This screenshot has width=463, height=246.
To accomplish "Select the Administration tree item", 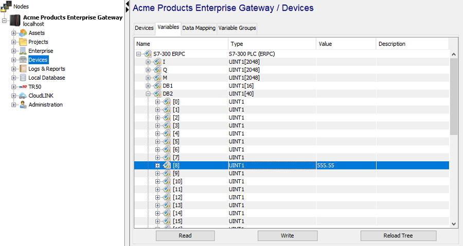I will click(x=45, y=105).
